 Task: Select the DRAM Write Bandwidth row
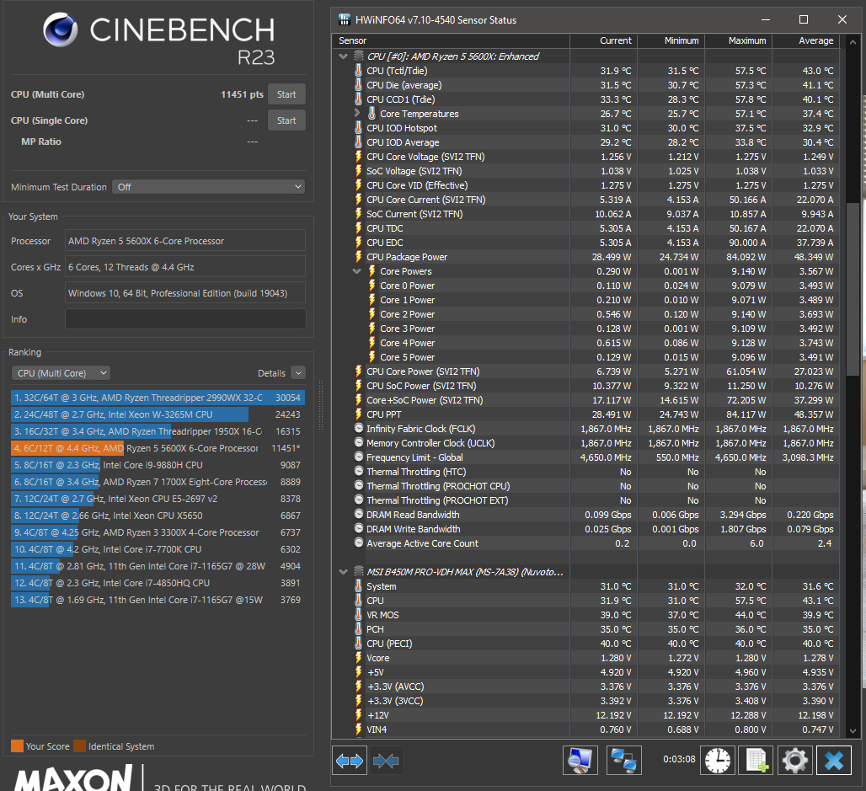tap(586, 529)
